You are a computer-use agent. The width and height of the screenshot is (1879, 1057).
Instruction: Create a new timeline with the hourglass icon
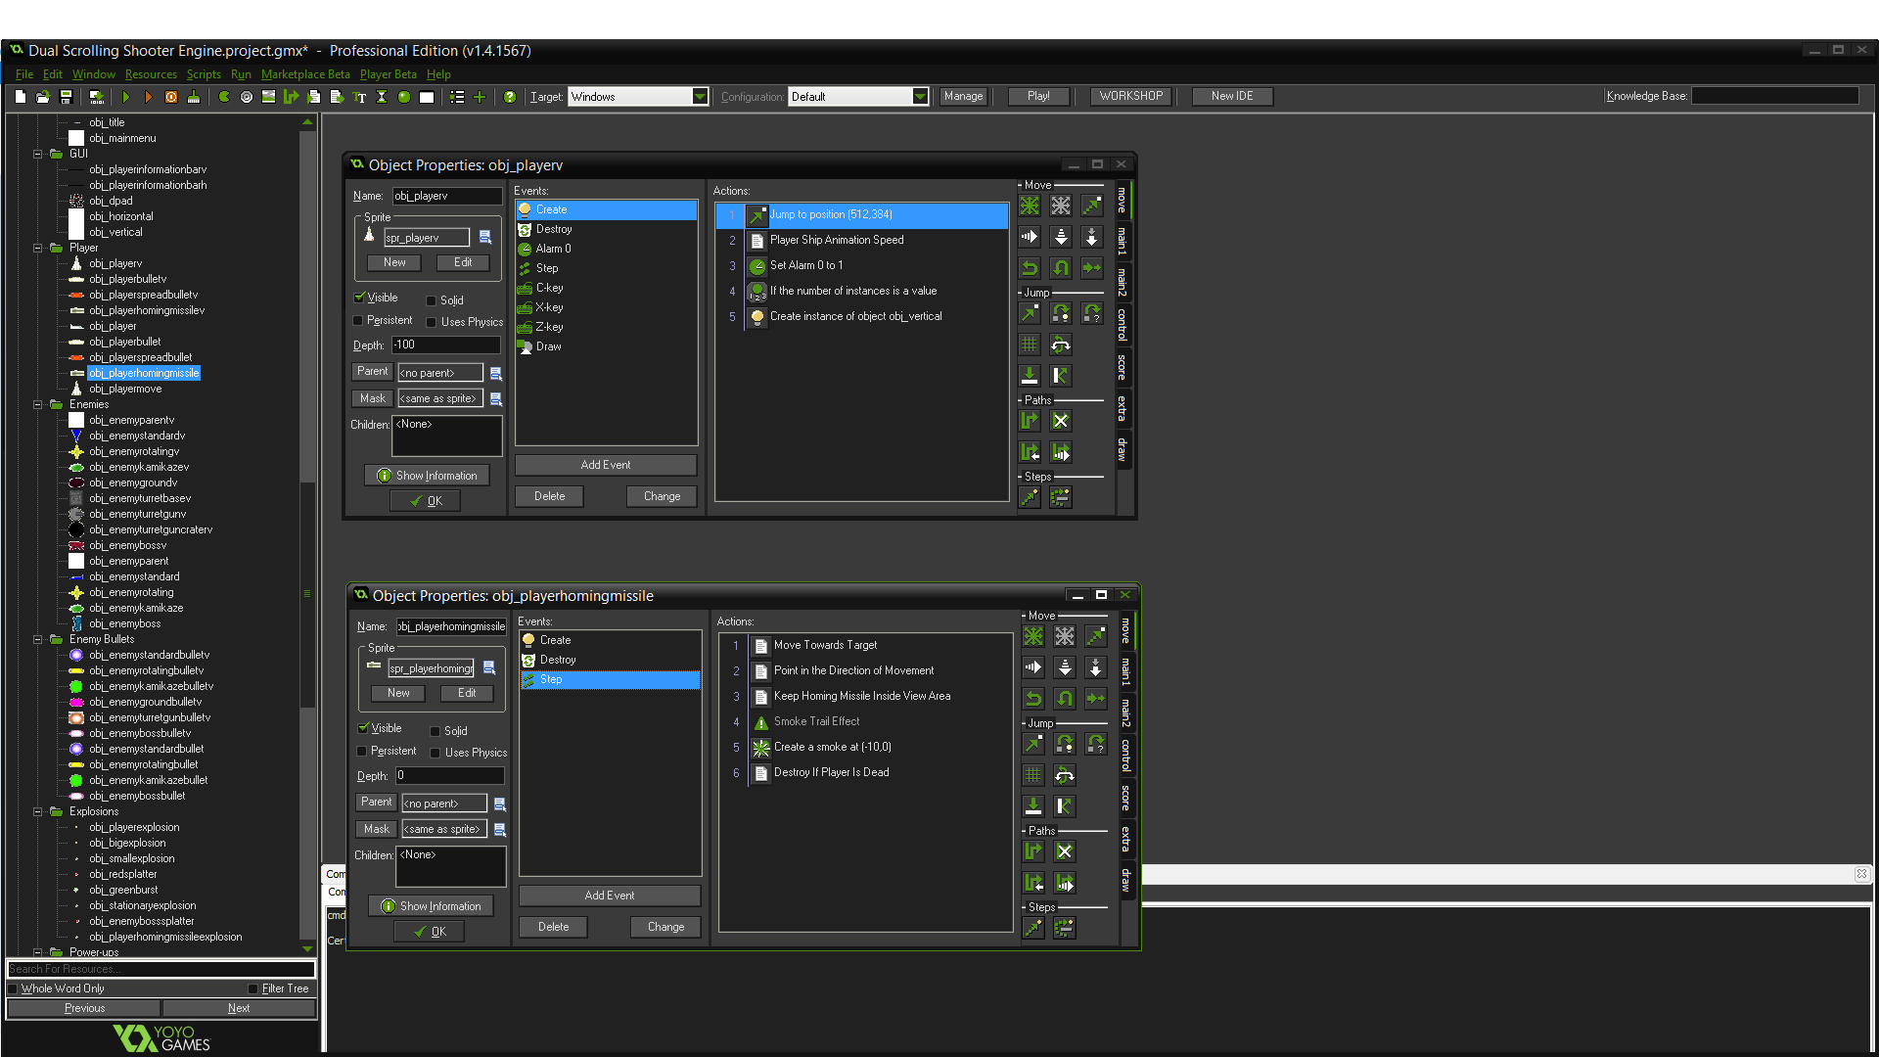(x=382, y=96)
